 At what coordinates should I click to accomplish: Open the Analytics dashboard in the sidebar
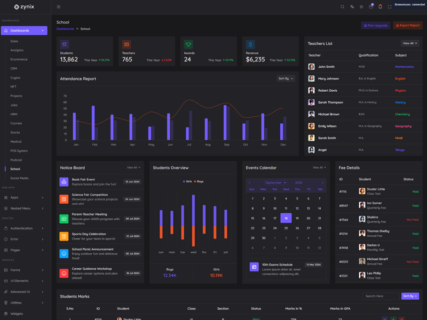coord(17,50)
